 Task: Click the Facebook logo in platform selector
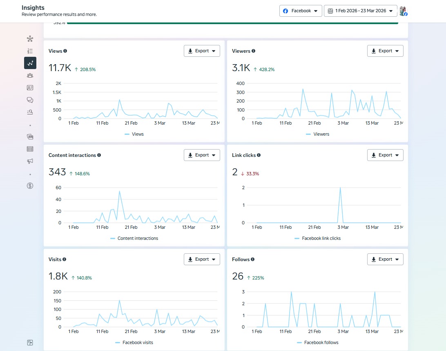[285, 11]
